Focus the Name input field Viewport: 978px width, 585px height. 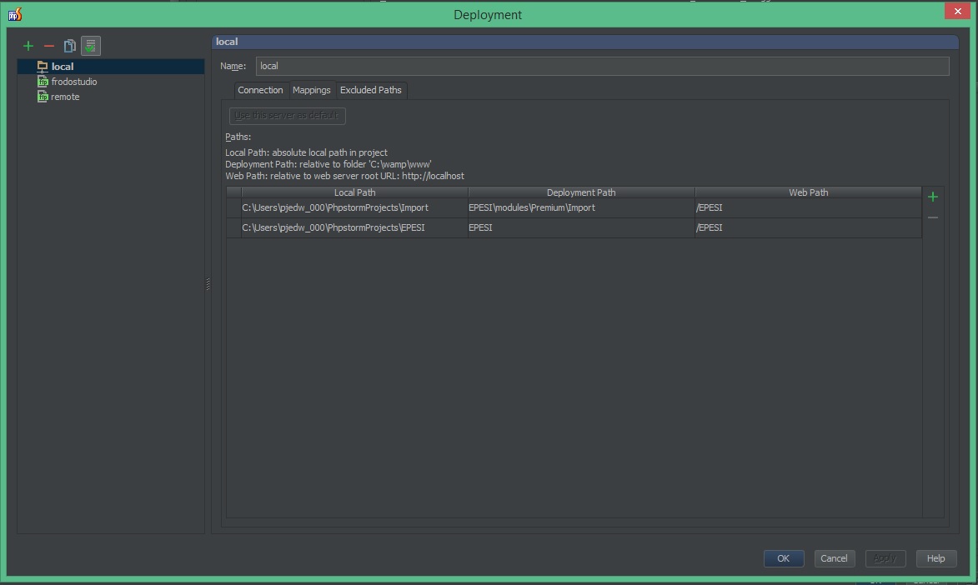click(603, 66)
